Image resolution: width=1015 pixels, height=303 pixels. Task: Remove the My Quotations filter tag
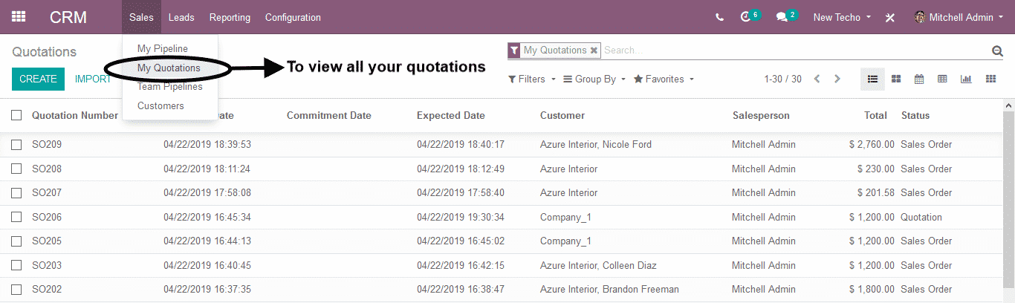pyautogui.click(x=594, y=50)
